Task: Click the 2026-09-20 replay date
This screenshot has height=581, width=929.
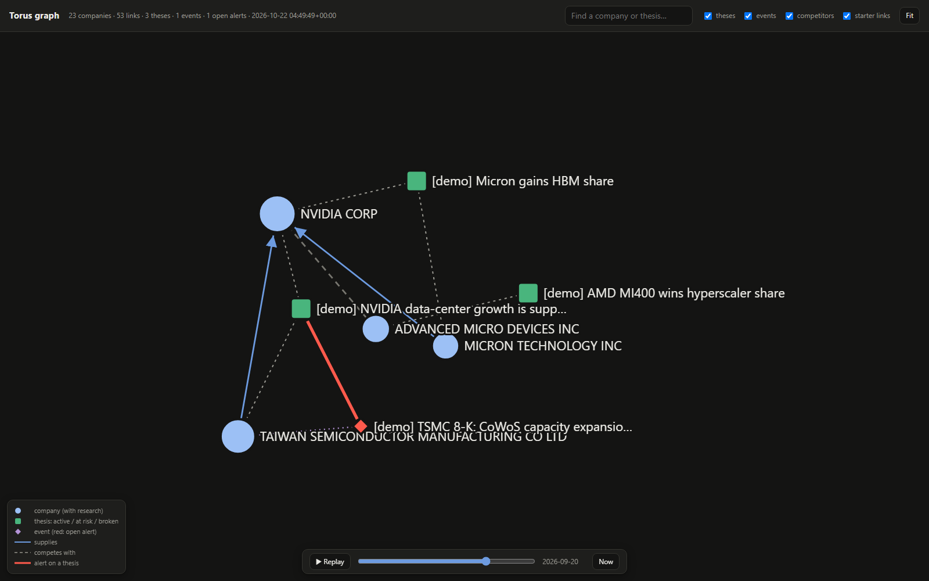Action: 560,562
